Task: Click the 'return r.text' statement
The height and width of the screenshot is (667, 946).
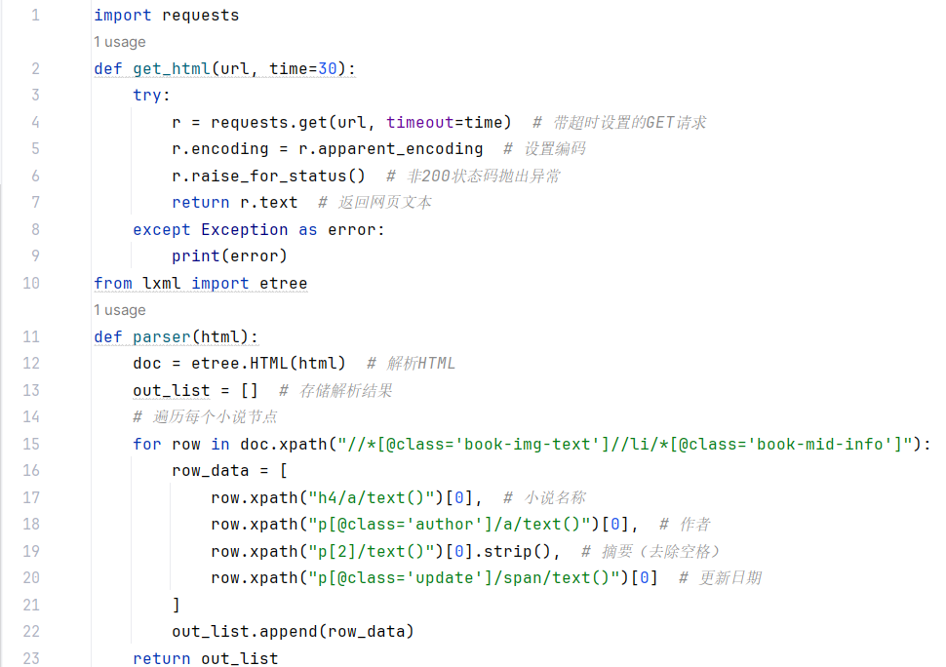Action: click(235, 203)
